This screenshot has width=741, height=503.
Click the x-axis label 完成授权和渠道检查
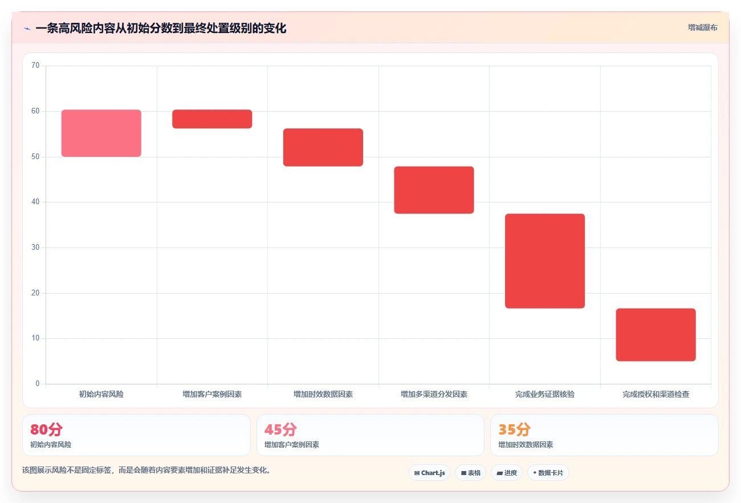(656, 394)
